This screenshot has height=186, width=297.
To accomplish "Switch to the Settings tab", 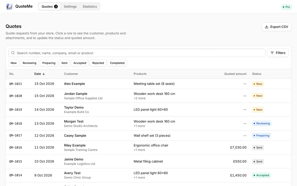I will 70,6.
